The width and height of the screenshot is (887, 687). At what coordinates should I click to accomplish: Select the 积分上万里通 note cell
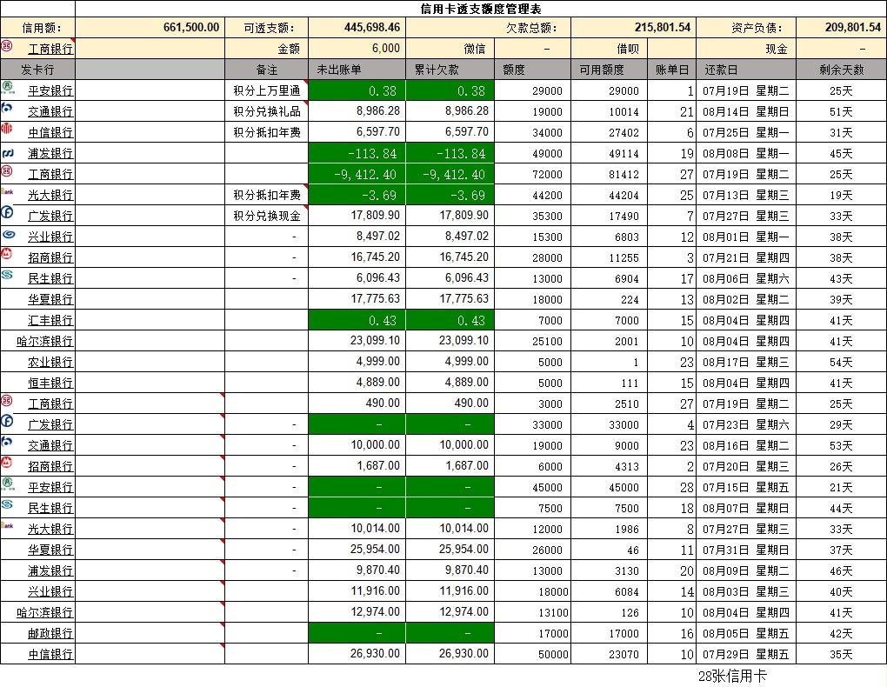coord(266,90)
